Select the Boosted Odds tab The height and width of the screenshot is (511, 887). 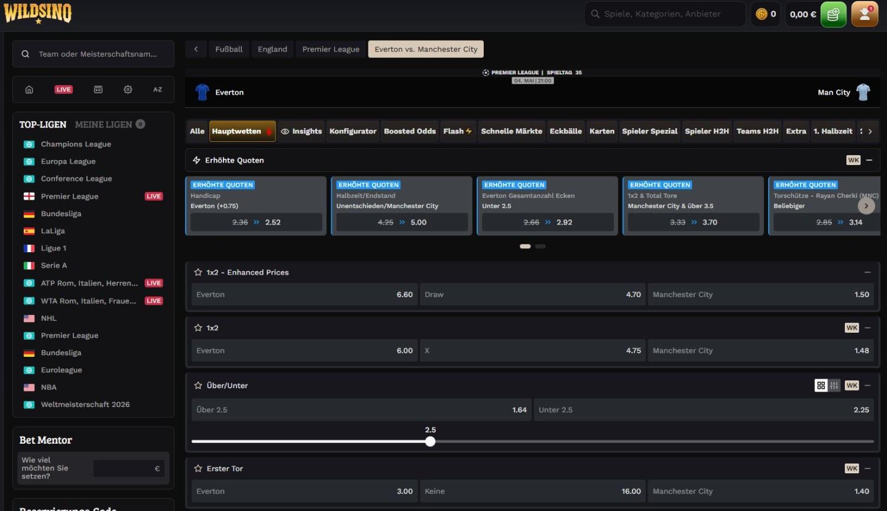click(410, 131)
